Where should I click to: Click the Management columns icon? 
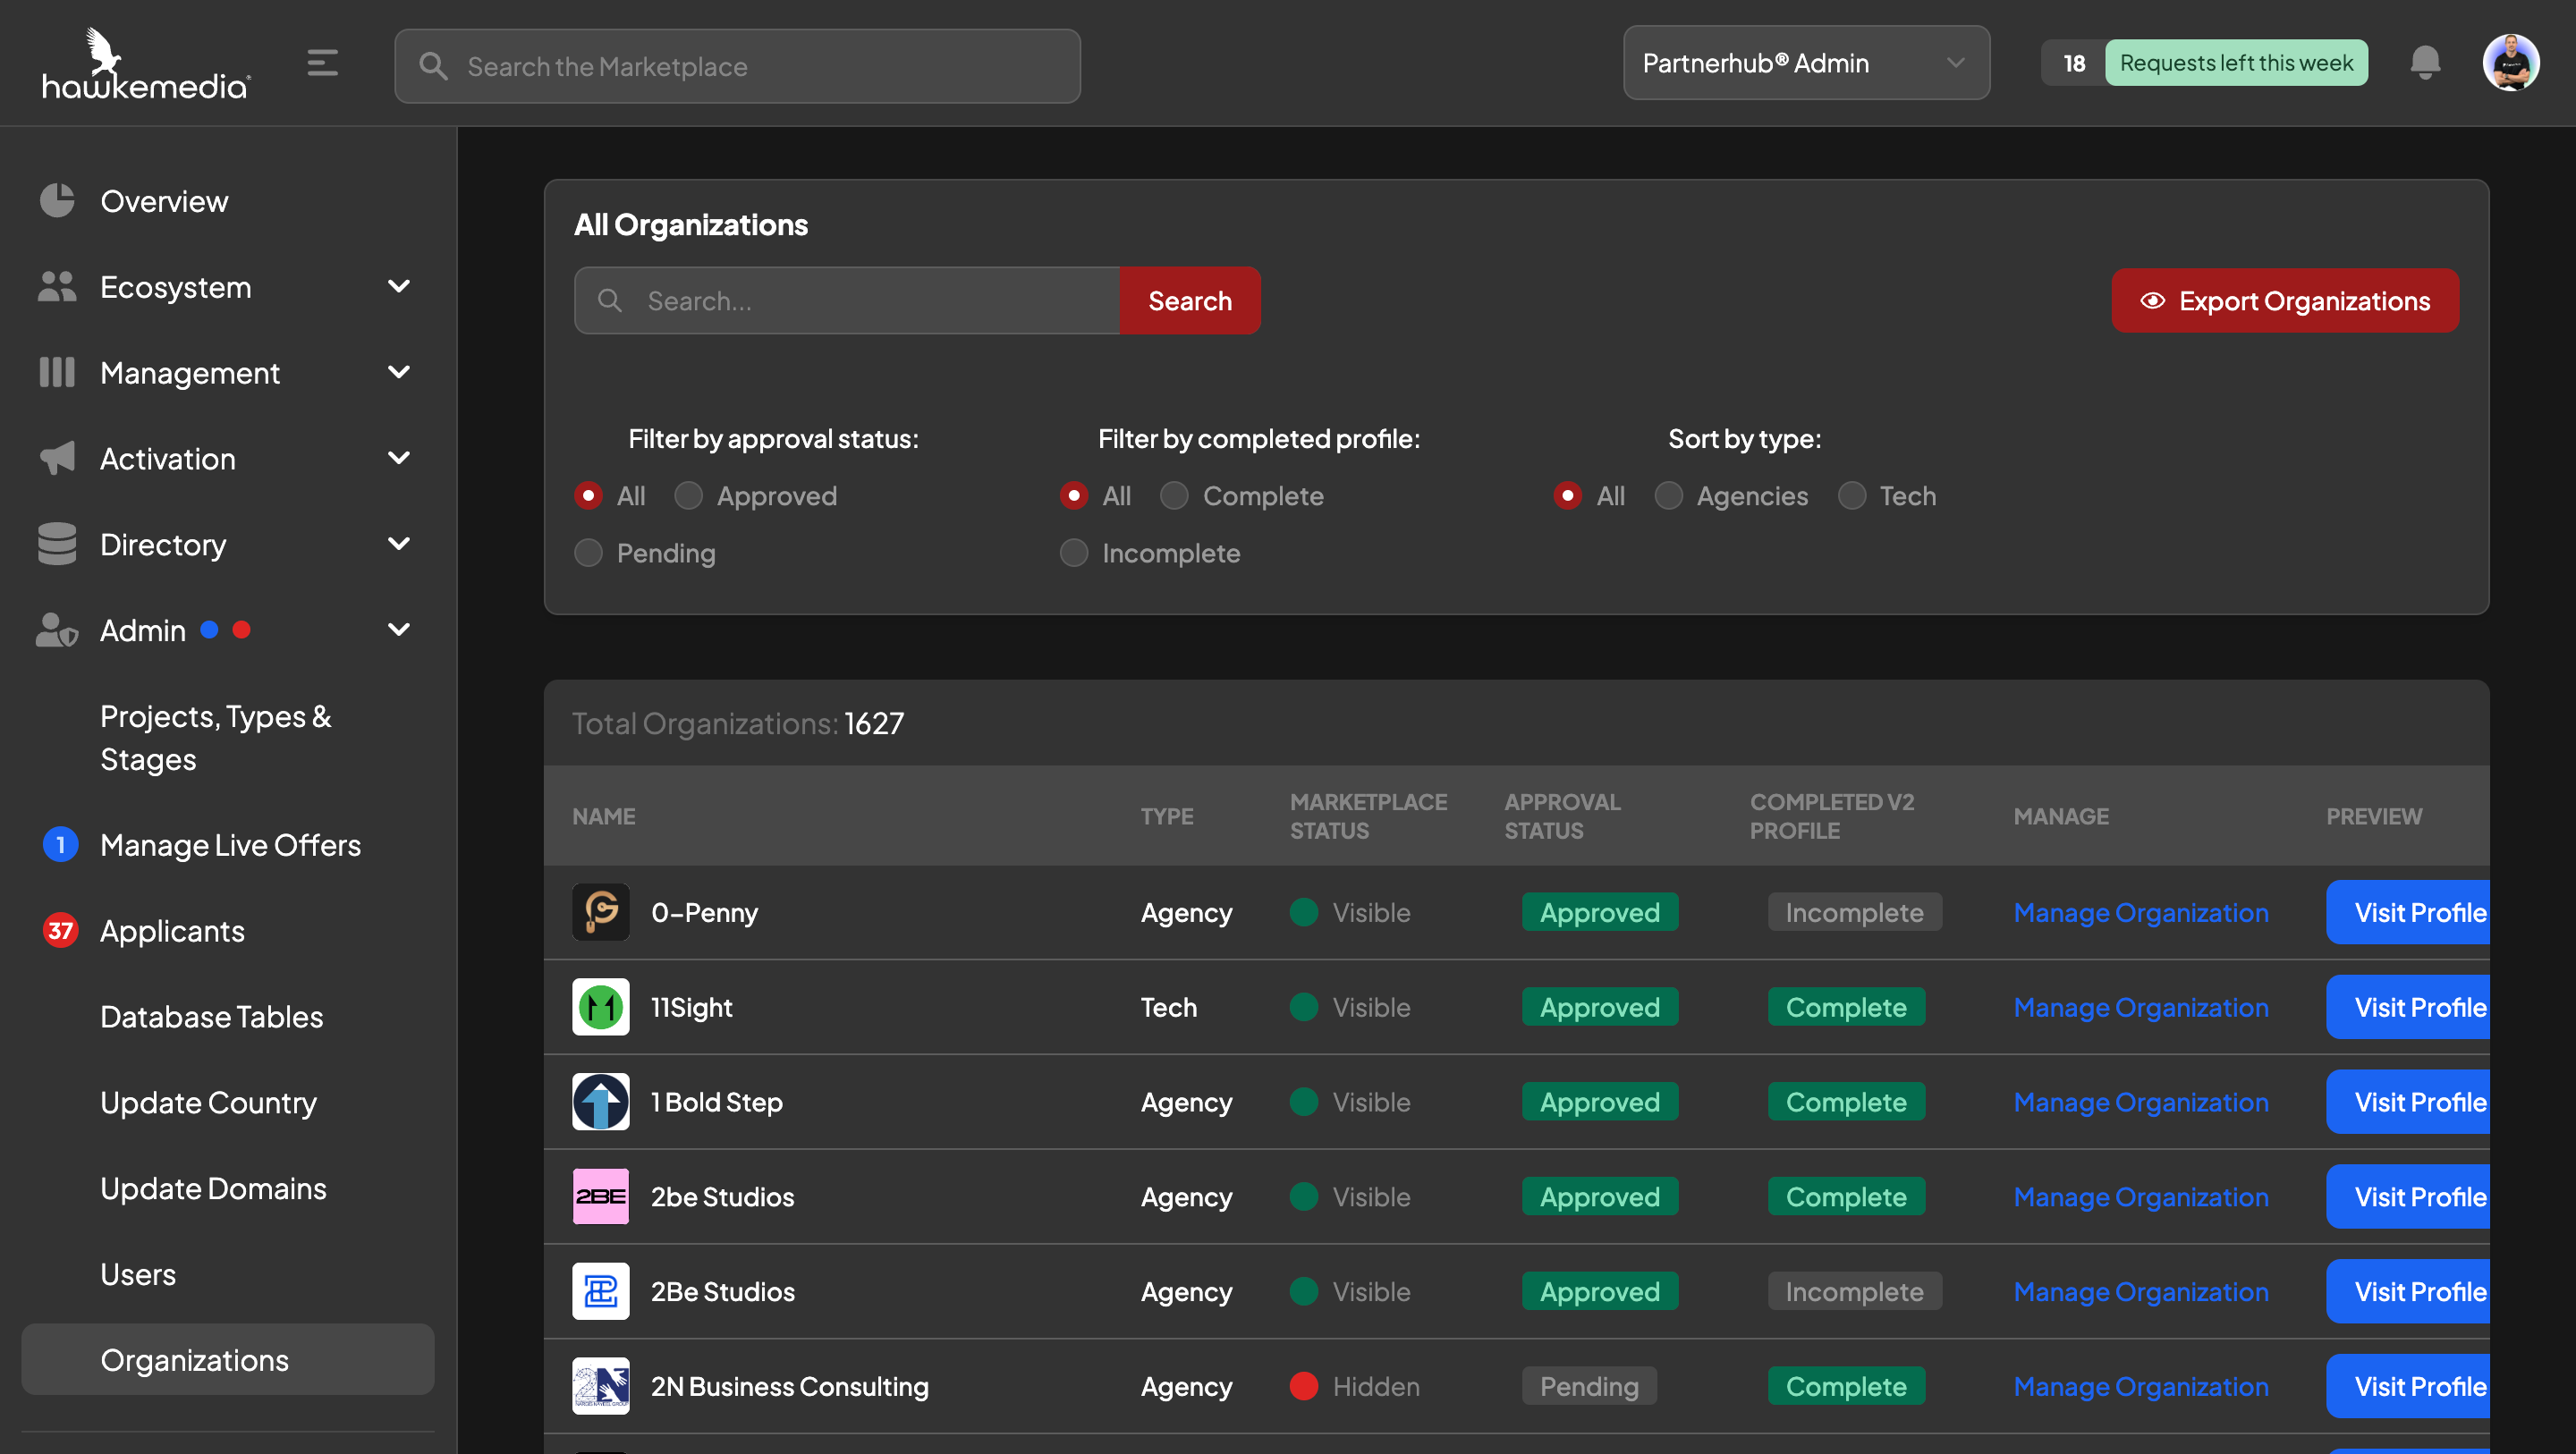[57, 372]
